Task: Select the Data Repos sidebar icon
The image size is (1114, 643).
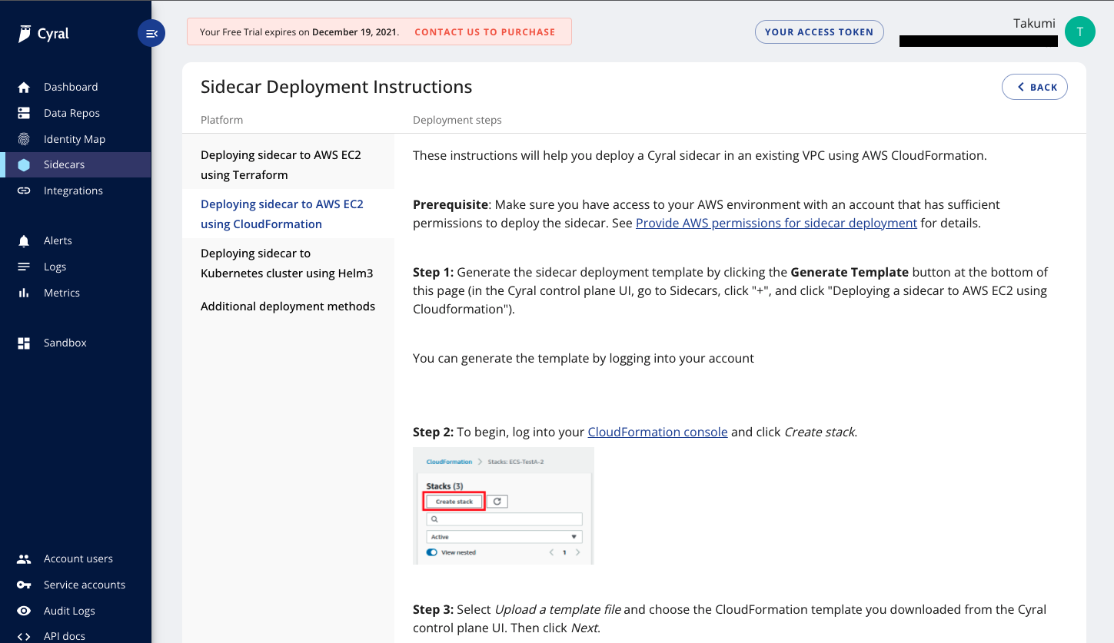Action: tap(25, 113)
